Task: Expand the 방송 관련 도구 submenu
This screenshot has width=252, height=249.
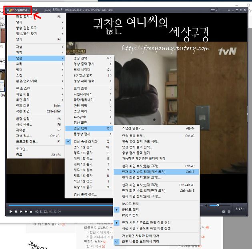Action: tap(36, 28)
